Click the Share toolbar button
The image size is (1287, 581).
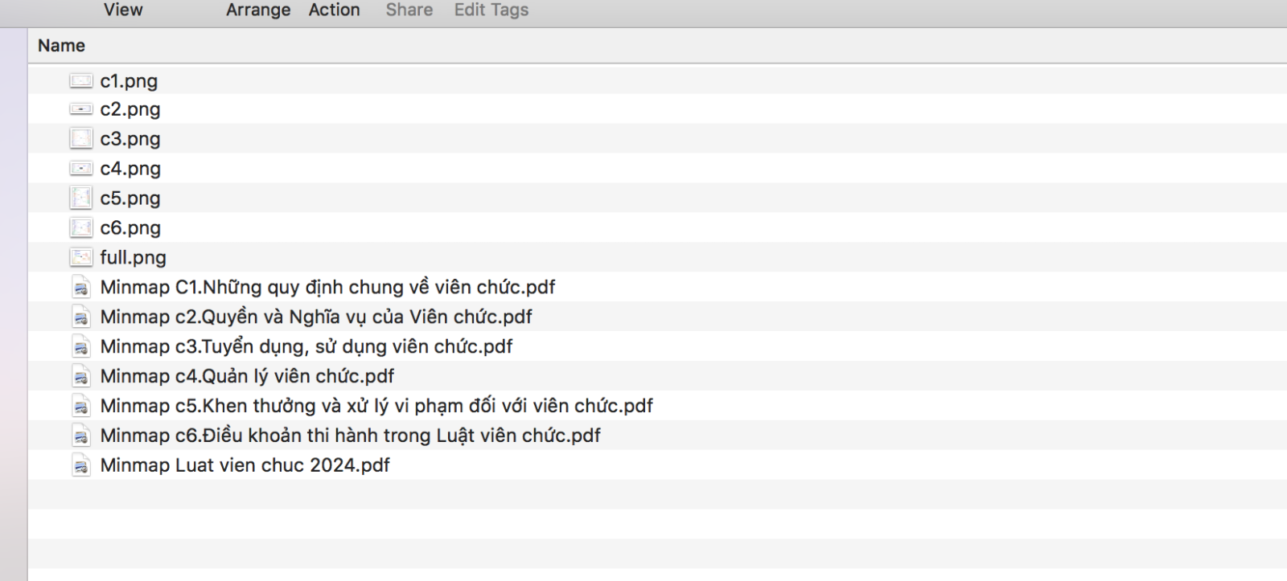click(x=409, y=10)
